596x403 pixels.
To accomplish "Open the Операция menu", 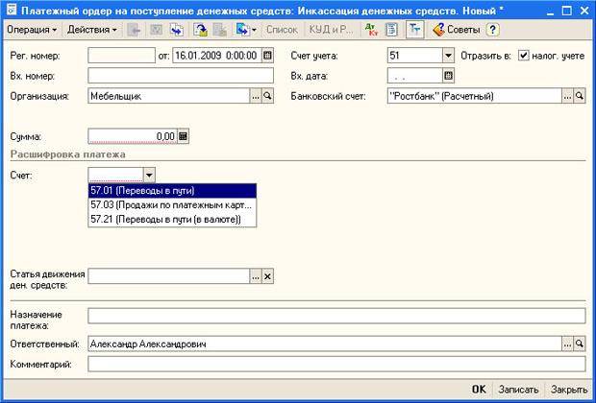I will tap(31, 29).
